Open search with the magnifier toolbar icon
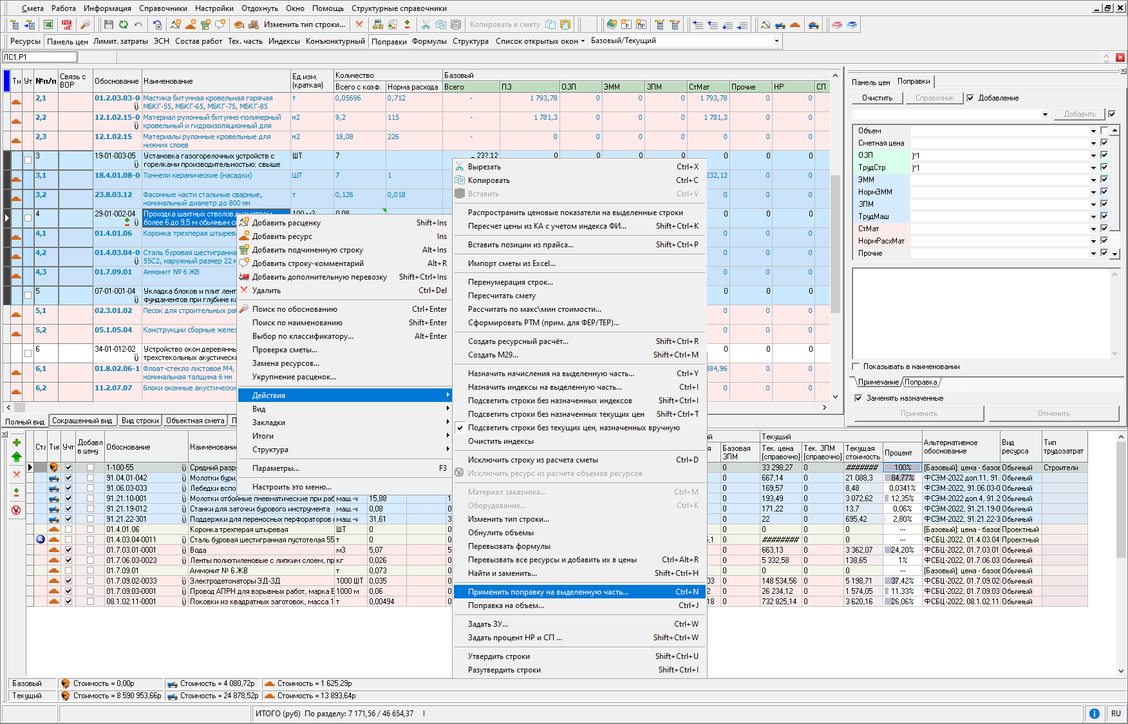Viewport: 1128px width, 724px height. 85,24
